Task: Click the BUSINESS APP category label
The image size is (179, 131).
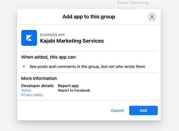Action: (52, 35)
